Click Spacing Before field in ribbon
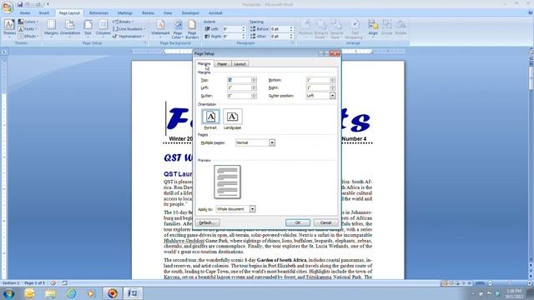Viewport: 534px width, 300px height. point(280,29)
